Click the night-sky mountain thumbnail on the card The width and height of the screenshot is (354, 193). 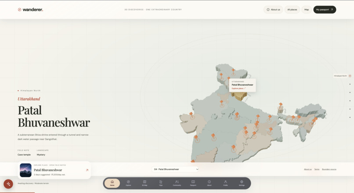[x=25, y=170]
